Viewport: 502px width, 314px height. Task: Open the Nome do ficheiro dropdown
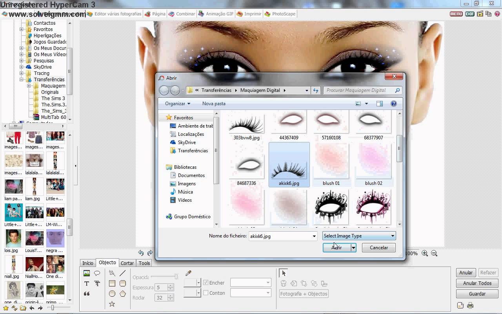click(314, 236)
